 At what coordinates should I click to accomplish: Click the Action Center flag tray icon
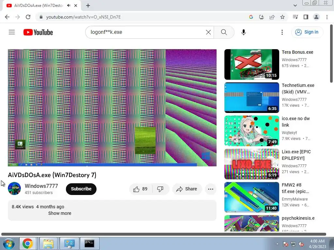285,244
